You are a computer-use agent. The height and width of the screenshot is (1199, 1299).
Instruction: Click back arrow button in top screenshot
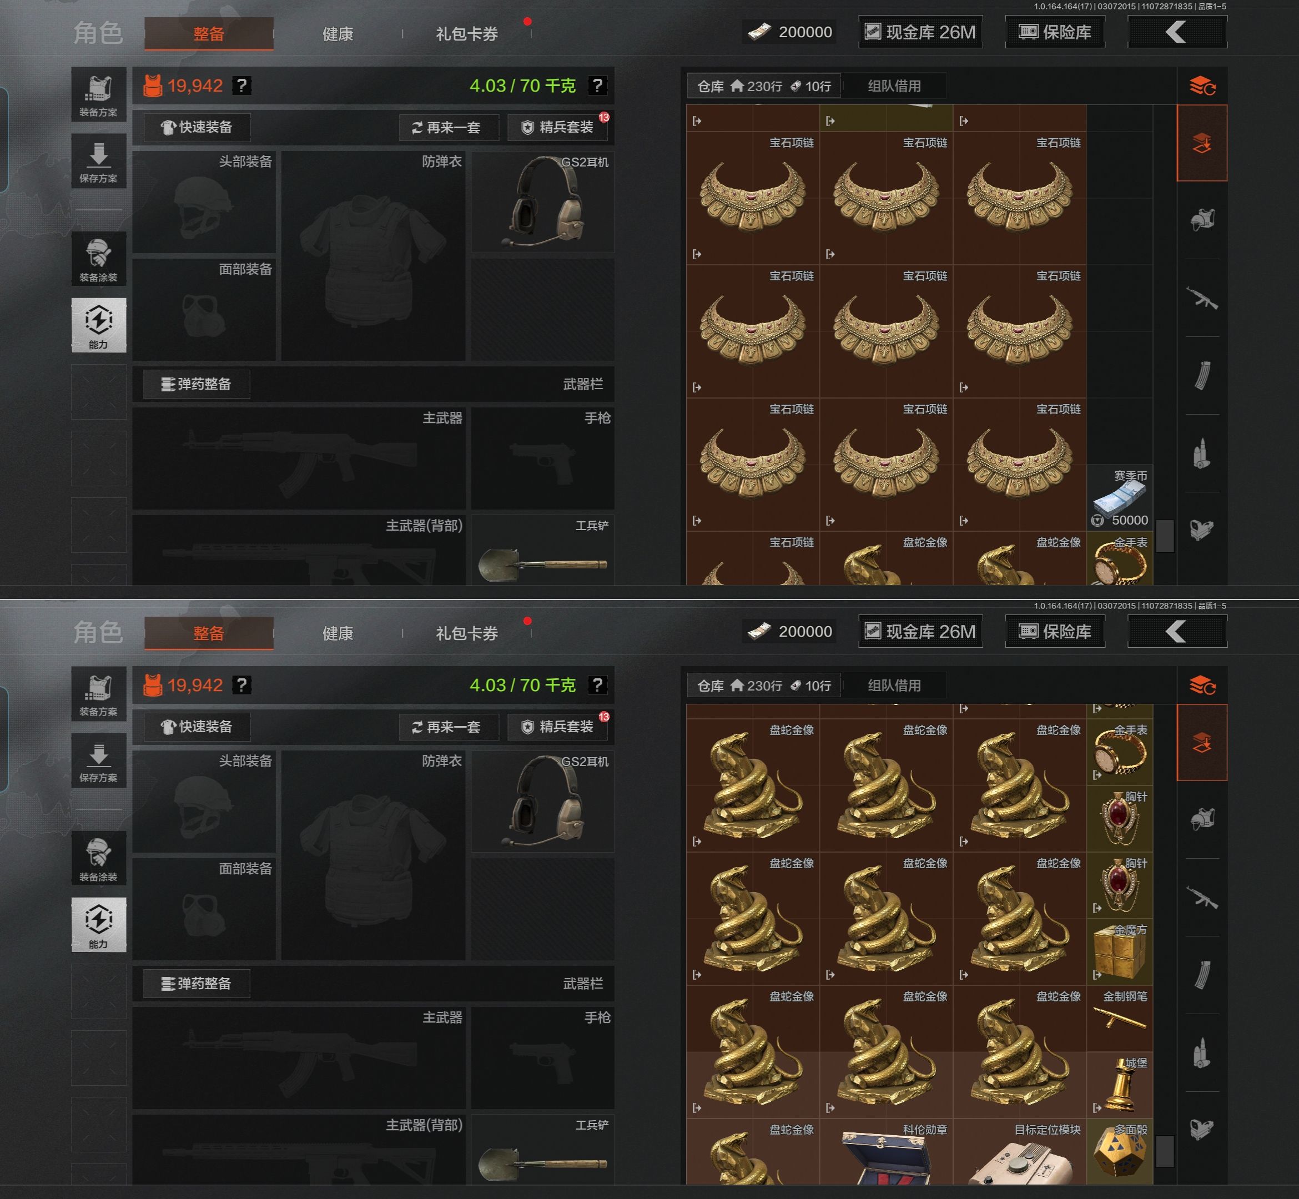coord(1177,32)
